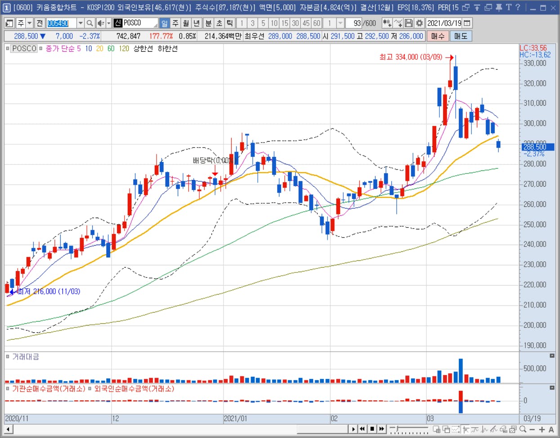Switch to the 주 weekly period tab
This screenshot has height=438, width=560.
coord(175,23)
